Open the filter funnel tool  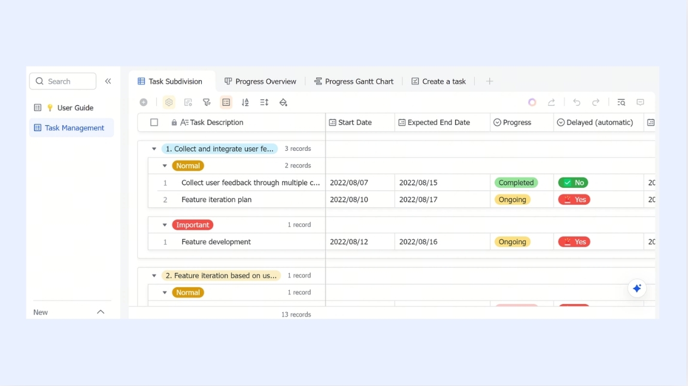click(x=207, y=102)
